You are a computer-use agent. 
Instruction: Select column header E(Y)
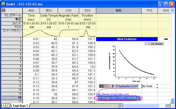point(119,11)
